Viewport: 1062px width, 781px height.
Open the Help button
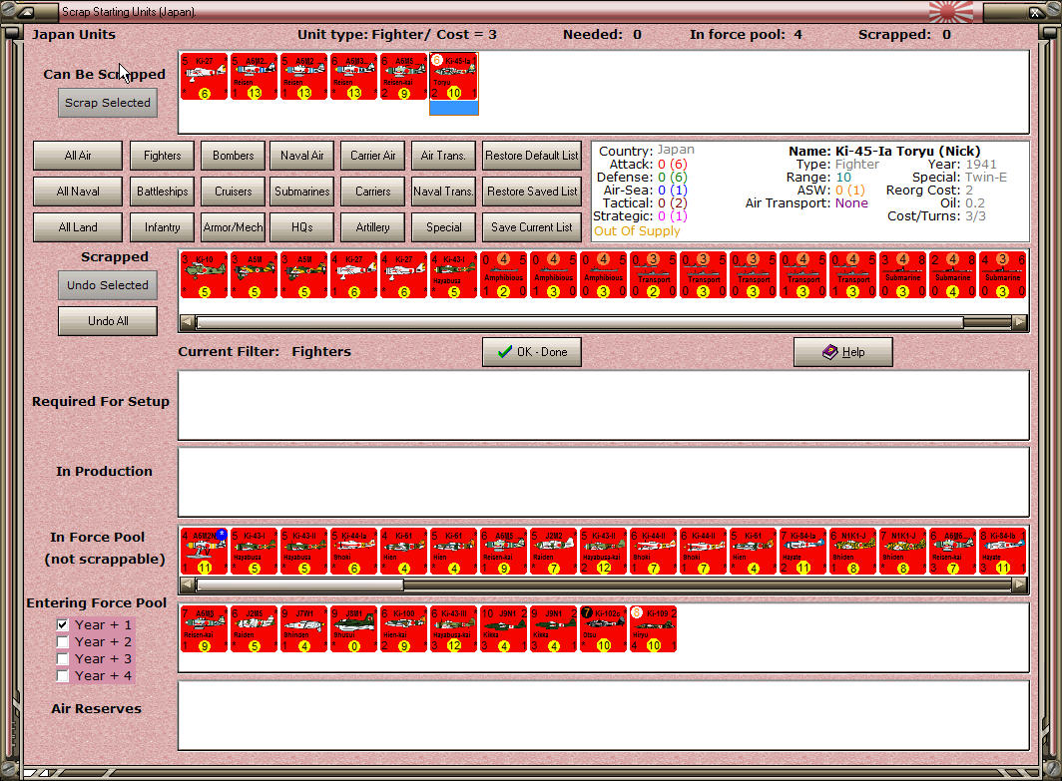pyautogui.click(x=843, y=352)
